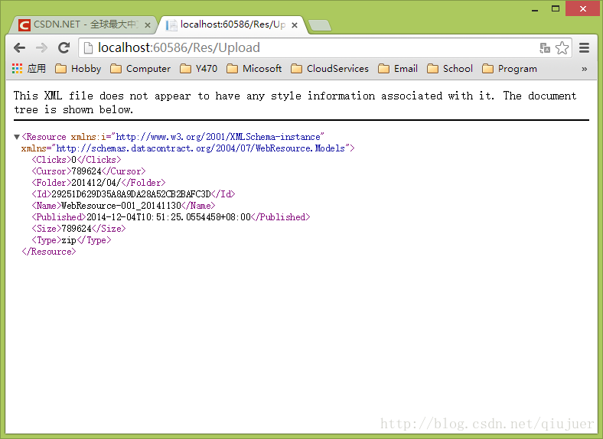Click the browser forward arrow

tap(41, 48)
